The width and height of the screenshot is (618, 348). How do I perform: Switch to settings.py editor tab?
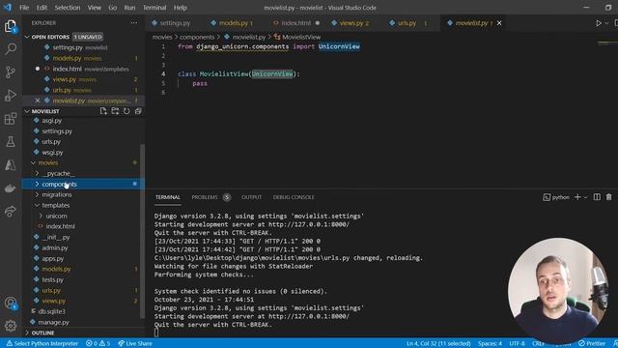[171, 23]
